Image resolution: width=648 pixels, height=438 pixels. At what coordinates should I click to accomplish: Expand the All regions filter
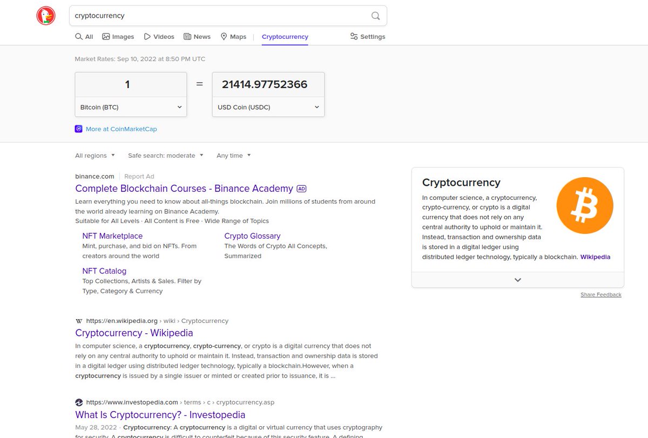click(95, 156)
